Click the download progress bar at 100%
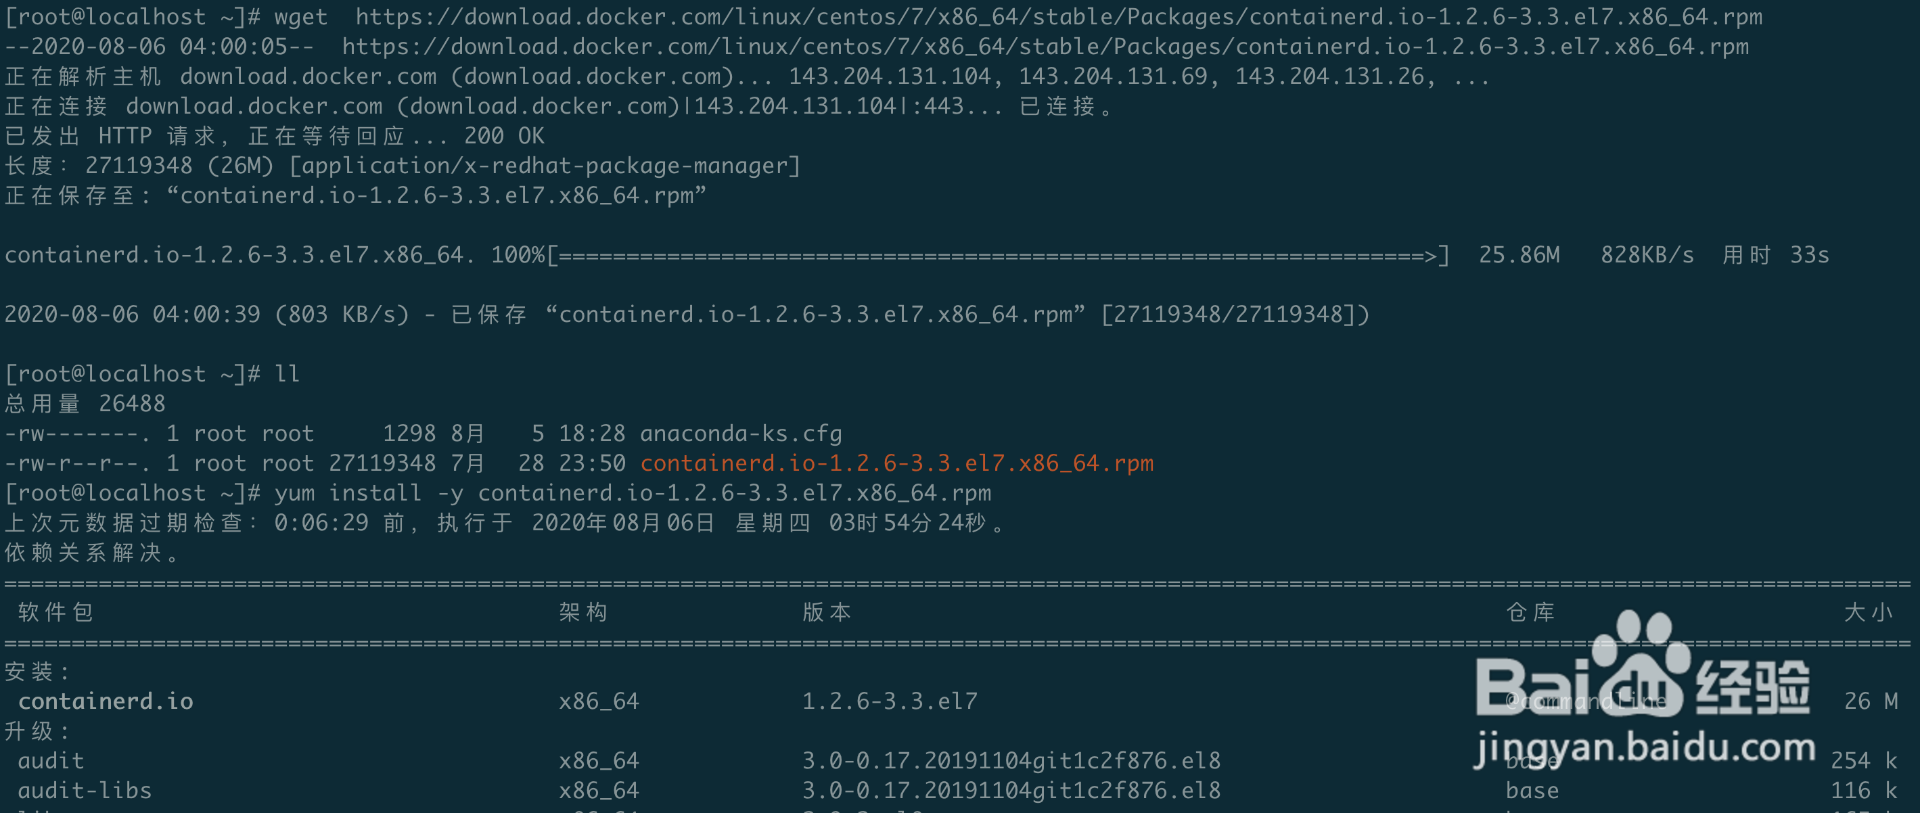Viewport: 1920px width, 813px height. tap(997, 255)
